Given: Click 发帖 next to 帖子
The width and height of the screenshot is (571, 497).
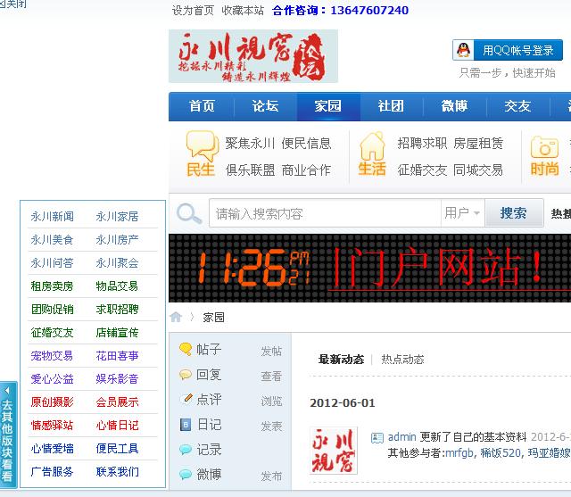Looking at the screenshot, I should tap(271, 351).
